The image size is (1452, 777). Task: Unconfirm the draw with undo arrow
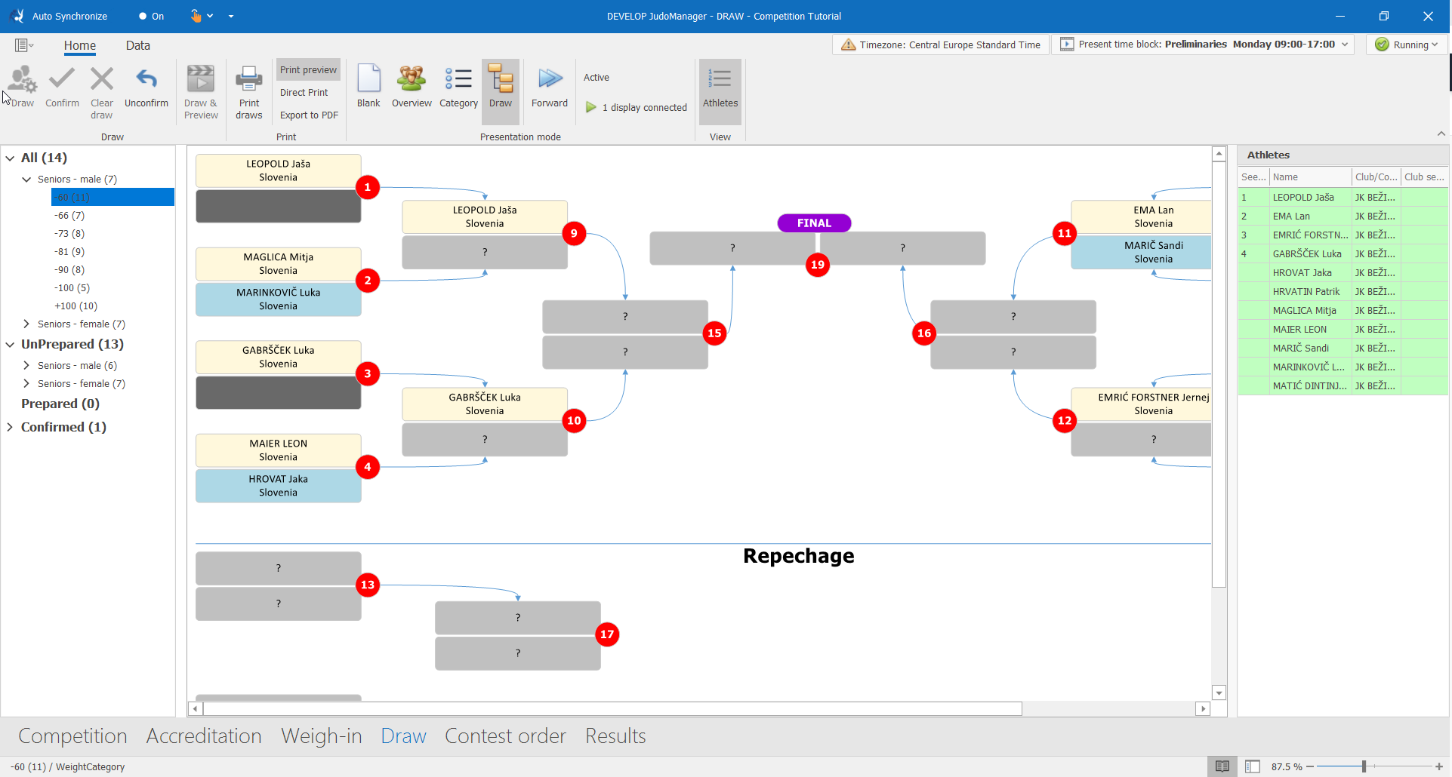click(x=146, y=87)
